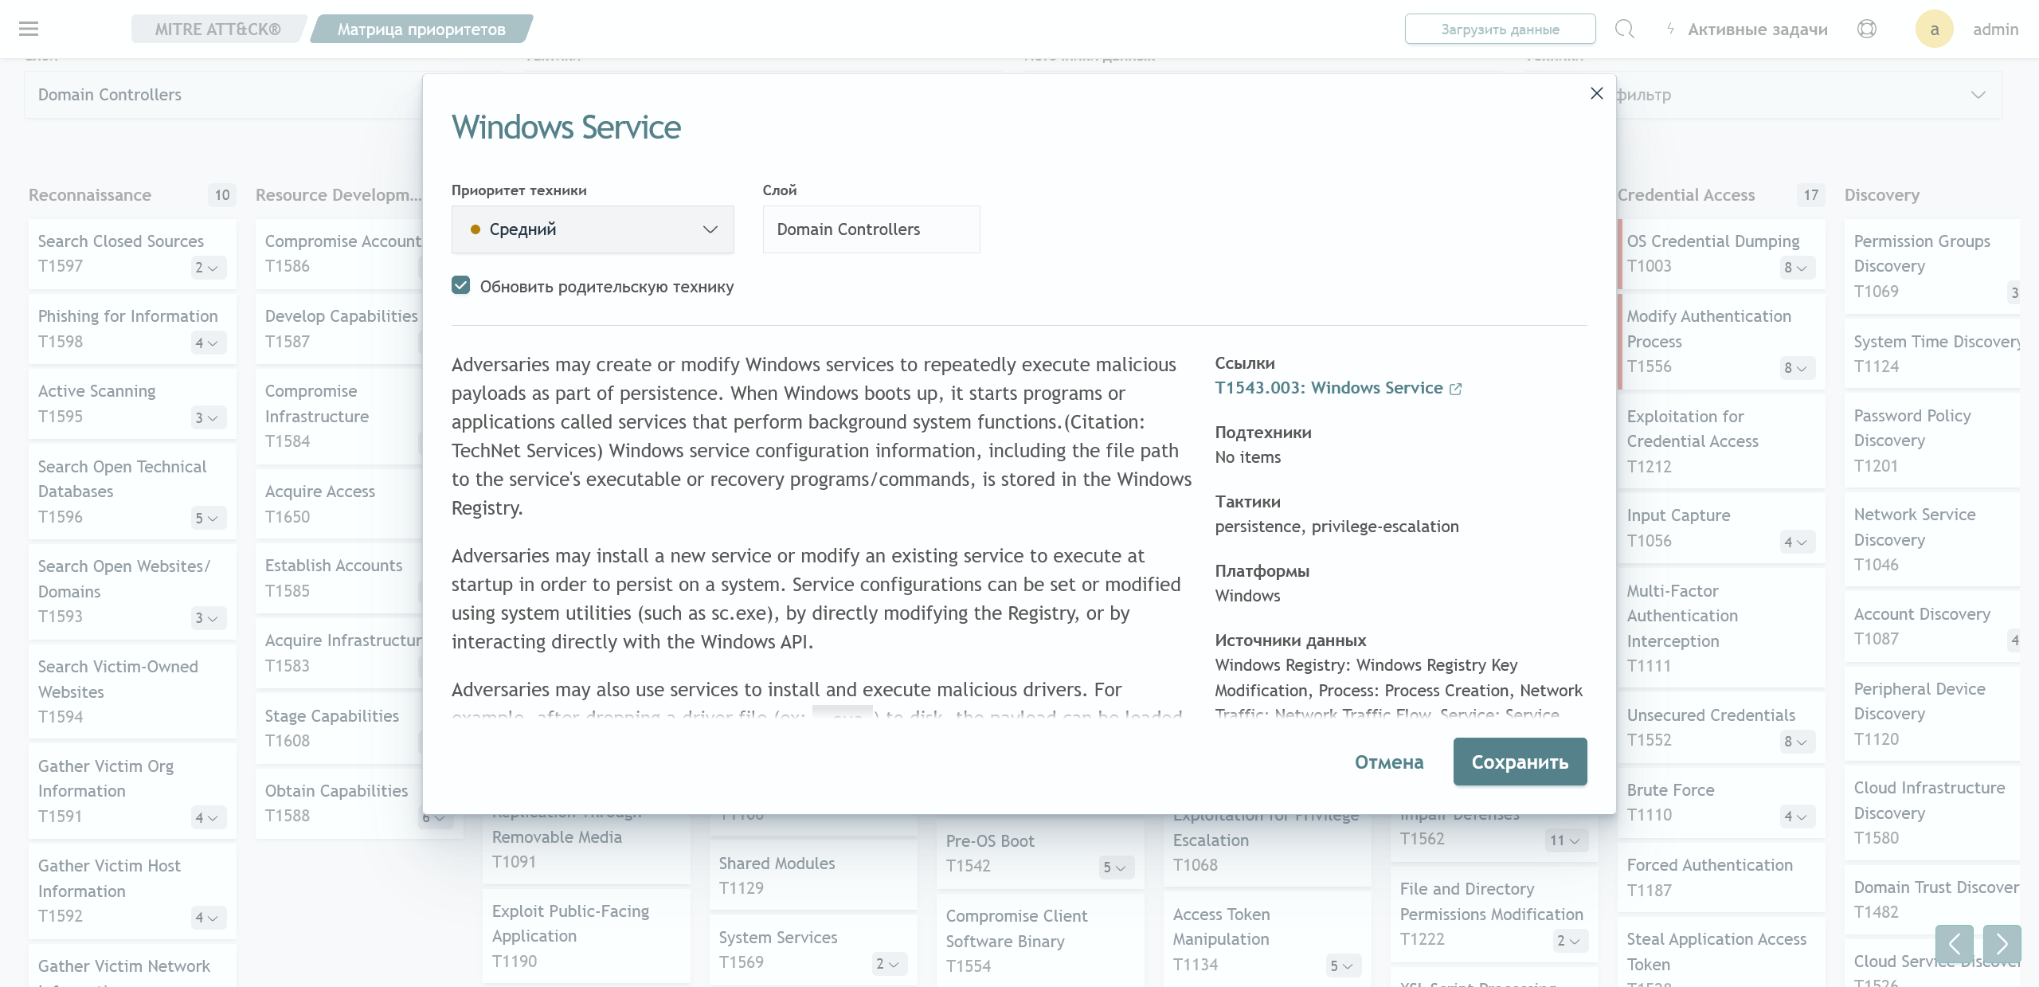
Task: Click the hamburger menu icon
Action: coord(29,29)
